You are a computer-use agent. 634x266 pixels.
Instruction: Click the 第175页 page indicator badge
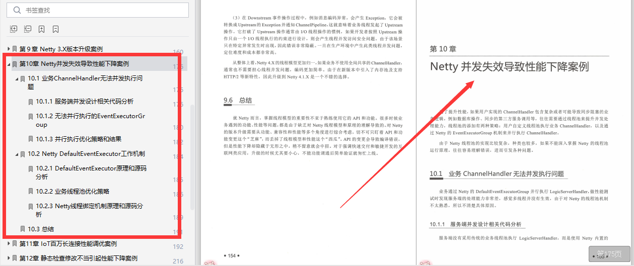tap(609, 254)
